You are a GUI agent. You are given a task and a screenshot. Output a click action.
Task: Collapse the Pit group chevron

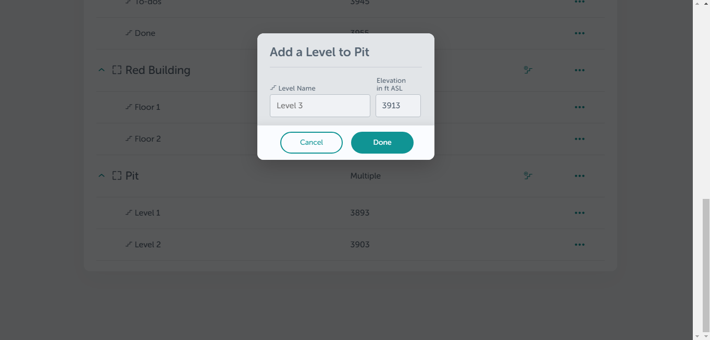coord(102,176)
